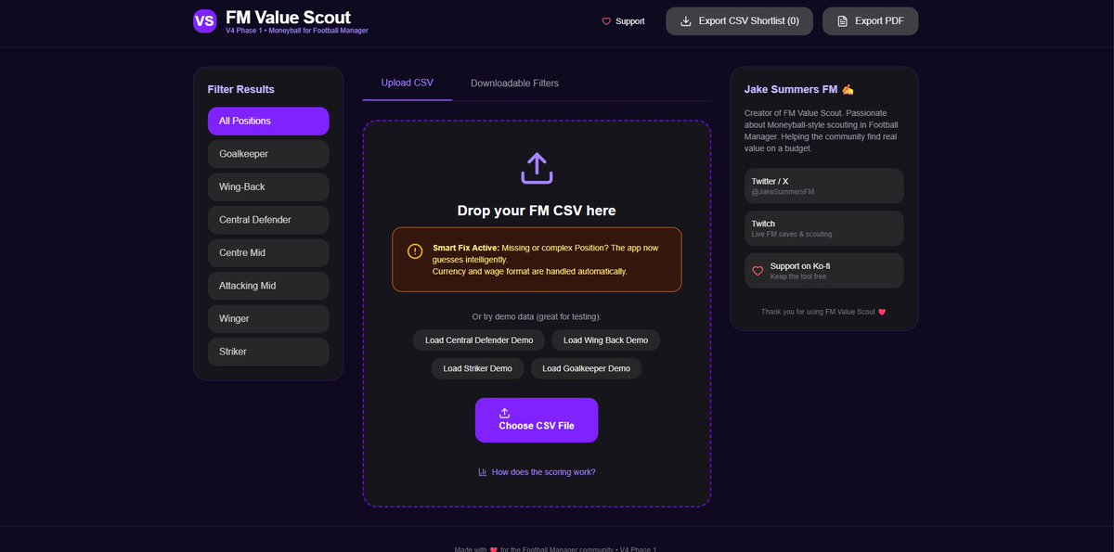Click the large upload arrow icon

pos(537,169)
